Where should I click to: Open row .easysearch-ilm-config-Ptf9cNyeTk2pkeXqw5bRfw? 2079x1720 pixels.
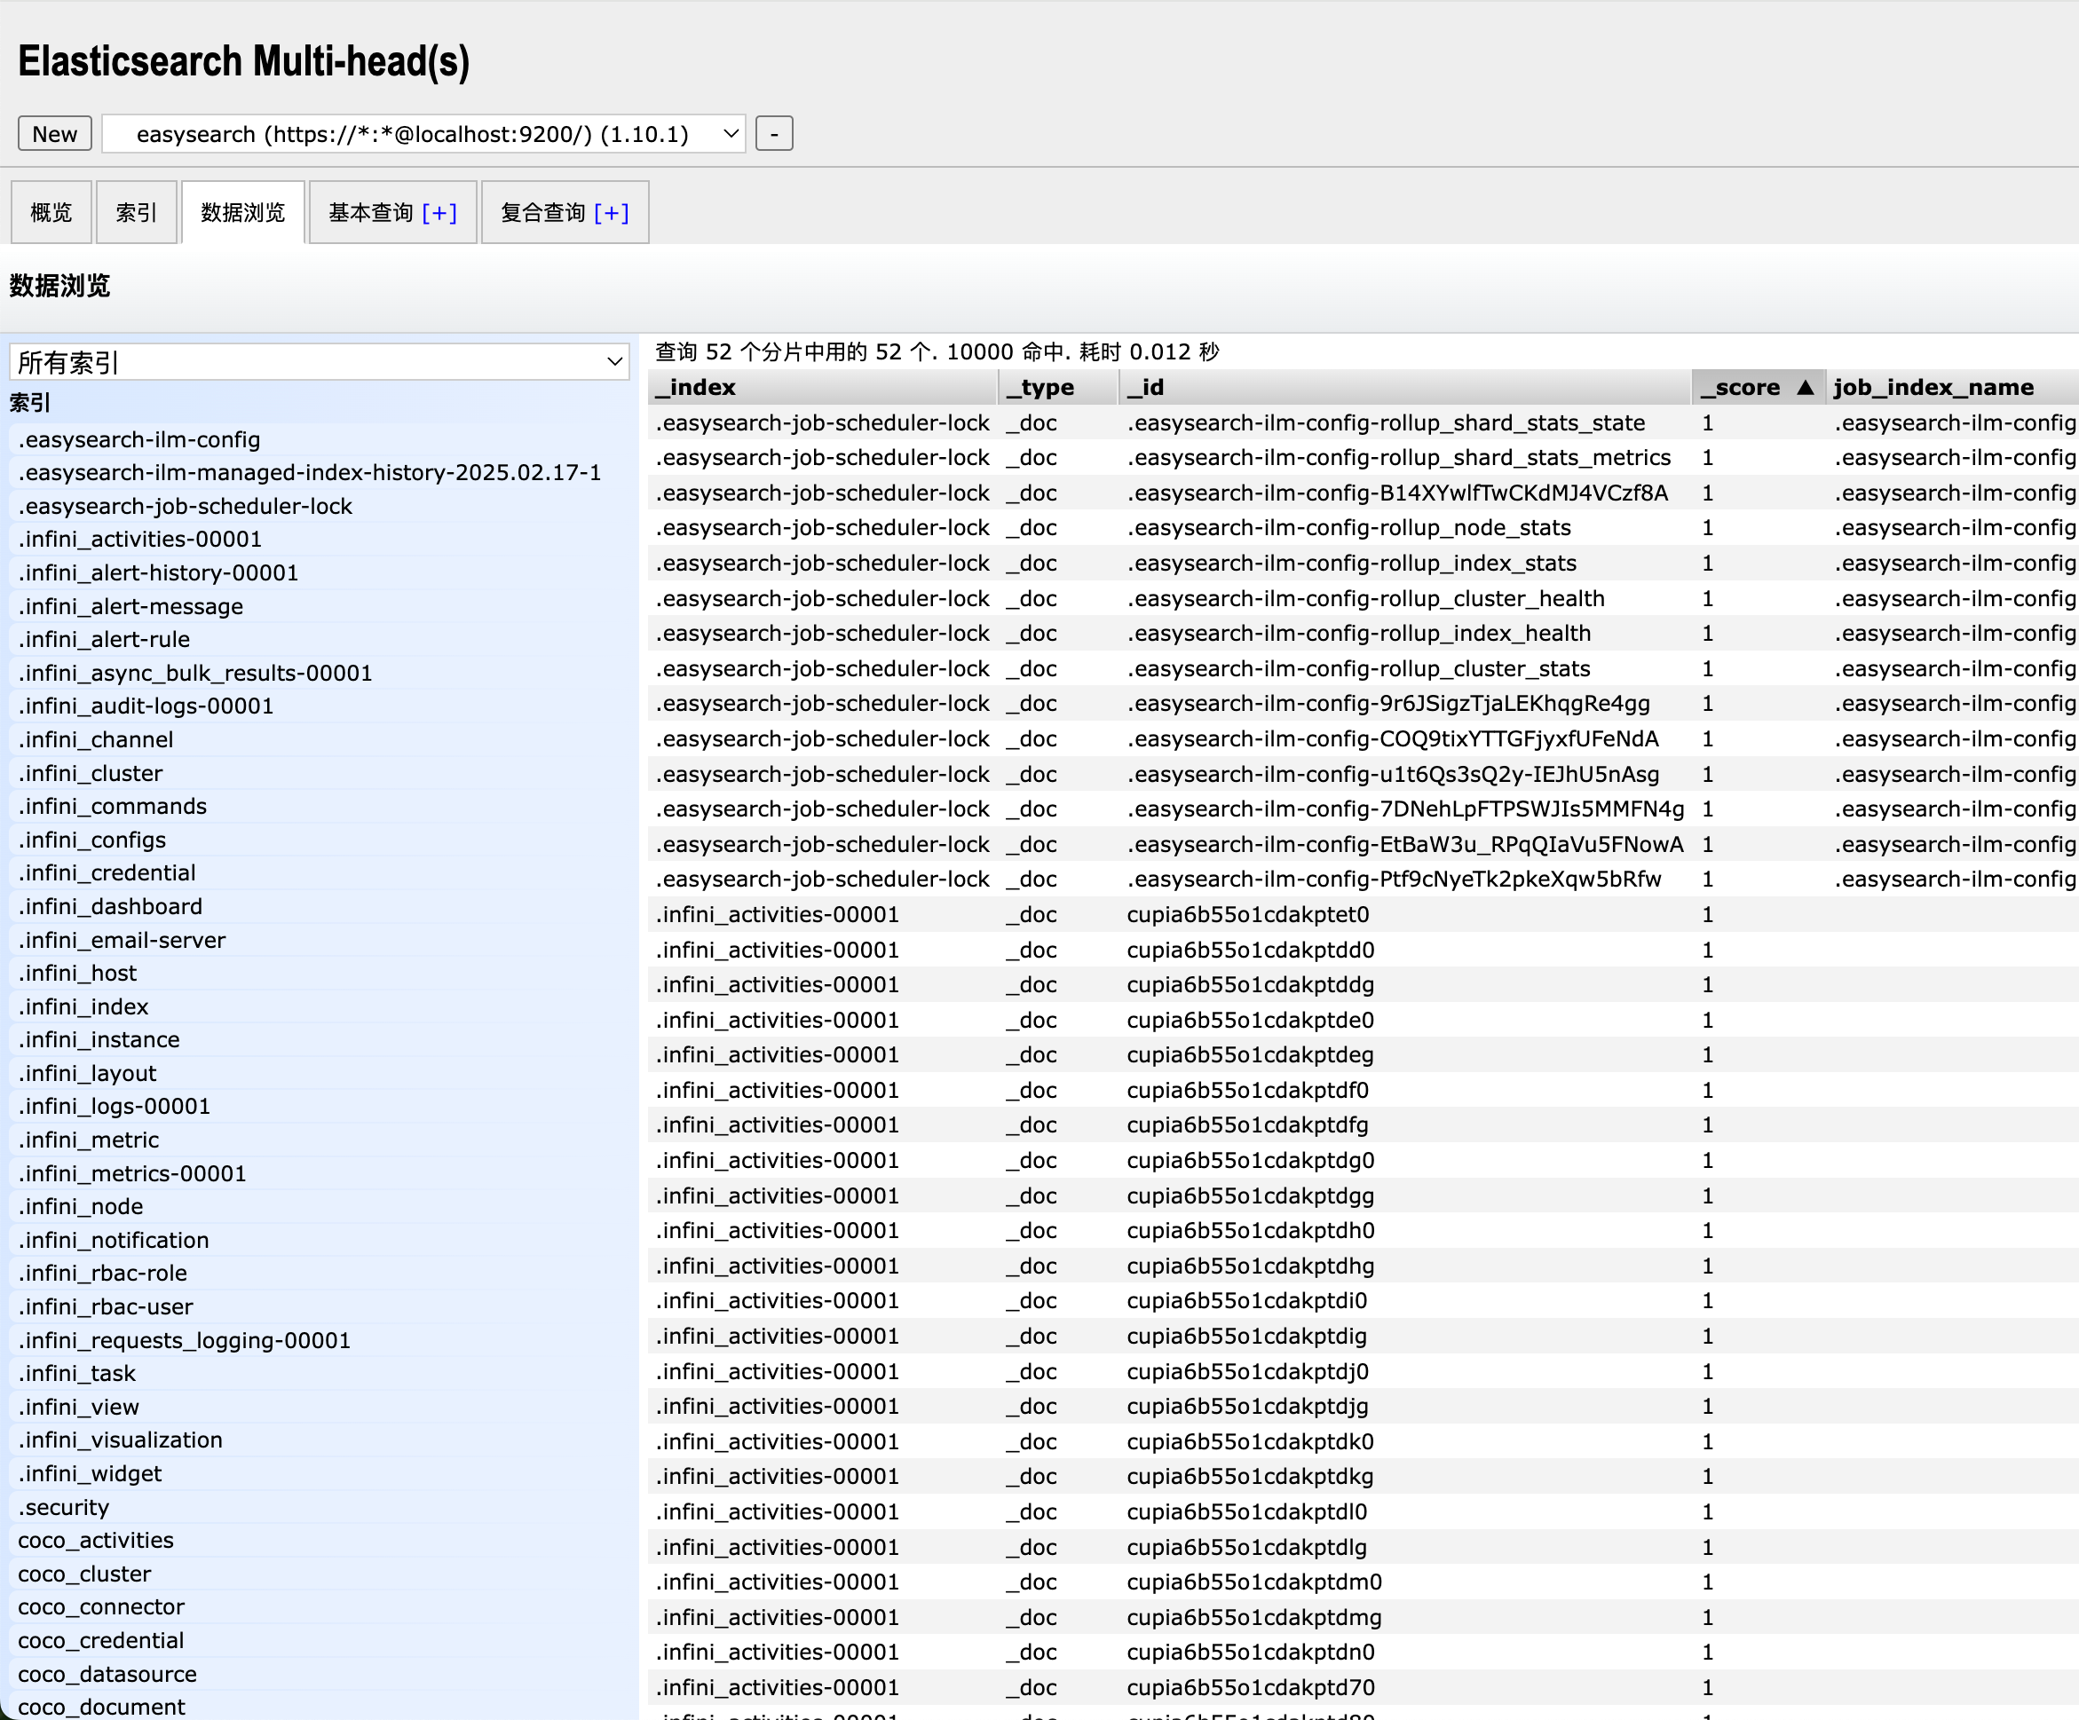point(1364,879)
